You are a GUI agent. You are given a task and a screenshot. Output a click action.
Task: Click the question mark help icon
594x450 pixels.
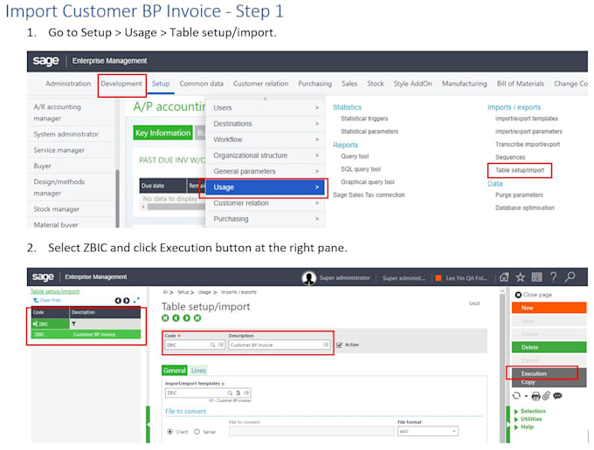pyautogui.click(x=553, y=277)
